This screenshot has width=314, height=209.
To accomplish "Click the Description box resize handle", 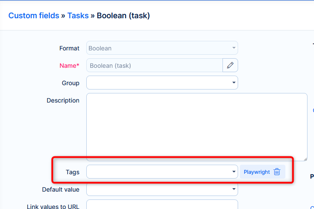I will click(305, 159).
